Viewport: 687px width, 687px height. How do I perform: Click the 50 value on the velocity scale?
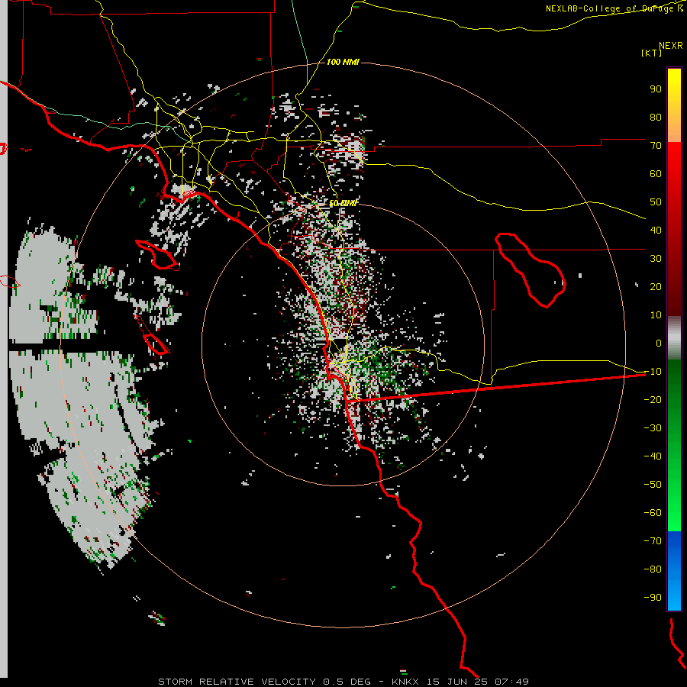coord(656,202)
